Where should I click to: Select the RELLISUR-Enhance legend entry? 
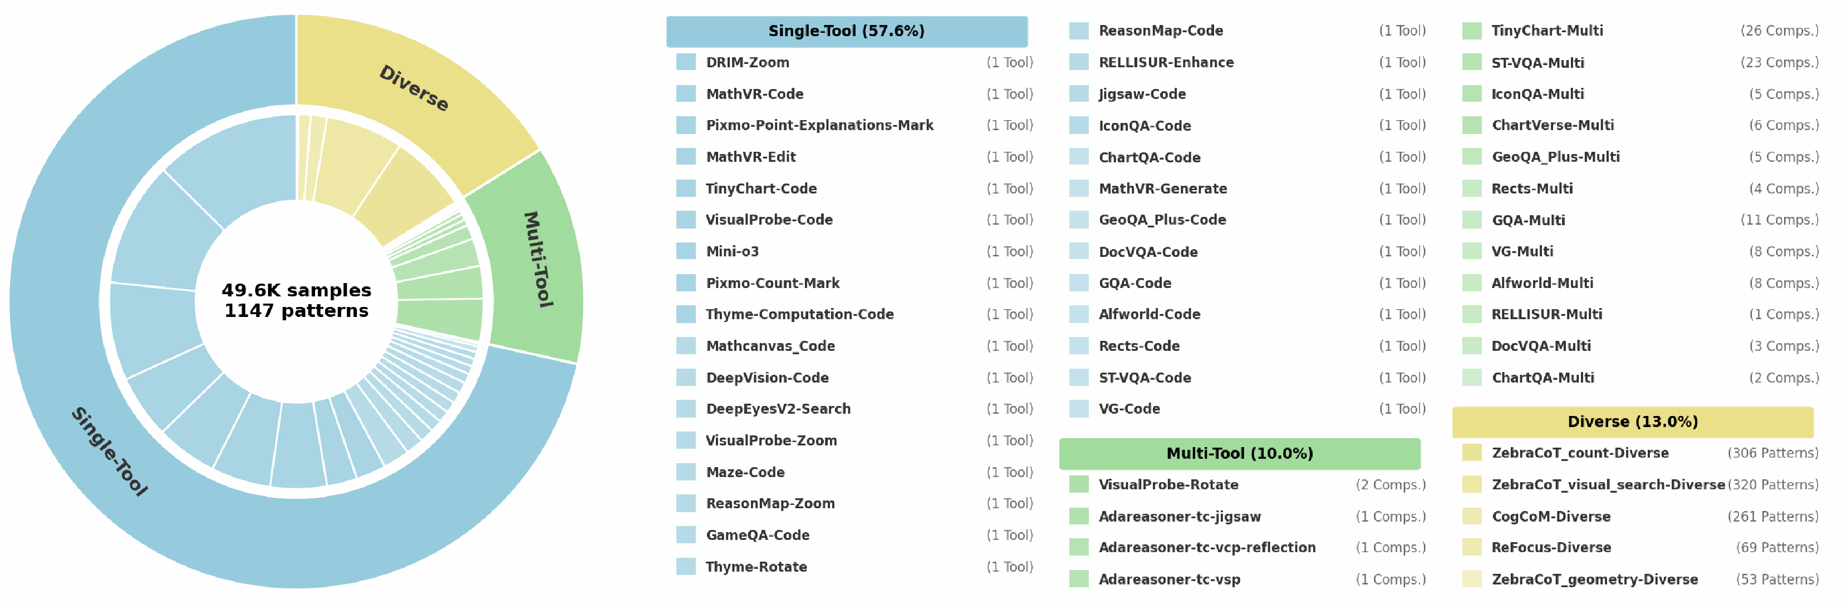point(1247,62)
